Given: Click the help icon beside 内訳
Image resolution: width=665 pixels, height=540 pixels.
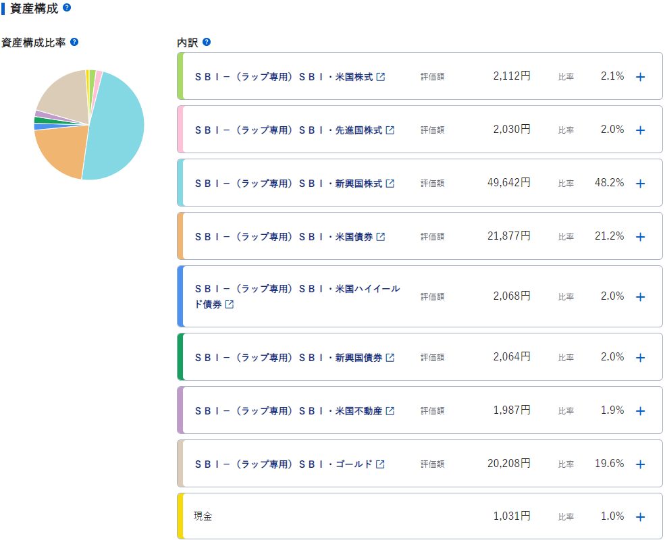Looking at the screenshot, I should coord(207,42).
